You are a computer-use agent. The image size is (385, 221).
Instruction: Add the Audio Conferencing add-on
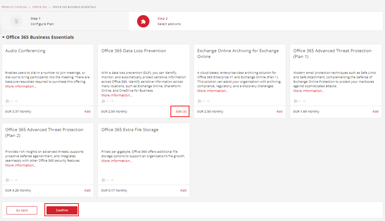[87, 111]
